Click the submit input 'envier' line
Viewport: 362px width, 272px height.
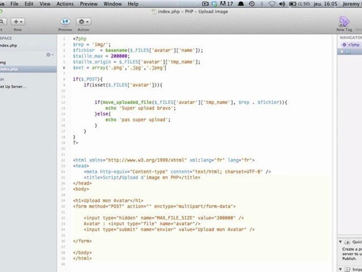click(x=169, y=230)
